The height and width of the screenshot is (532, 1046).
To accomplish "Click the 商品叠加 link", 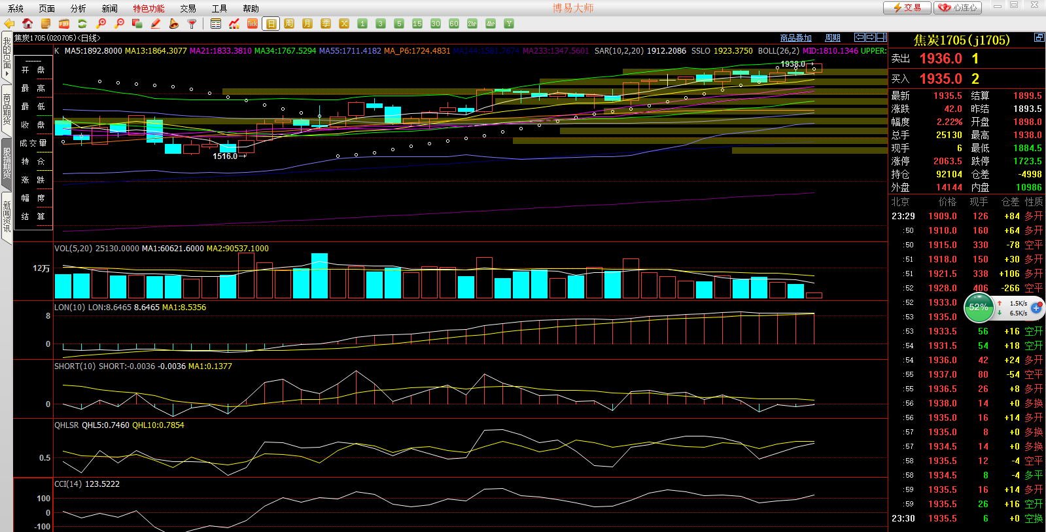I will [796, 38].
